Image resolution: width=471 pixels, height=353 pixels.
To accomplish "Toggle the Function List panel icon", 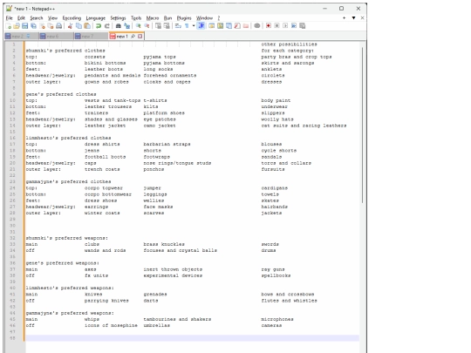I will pos(237,26).
